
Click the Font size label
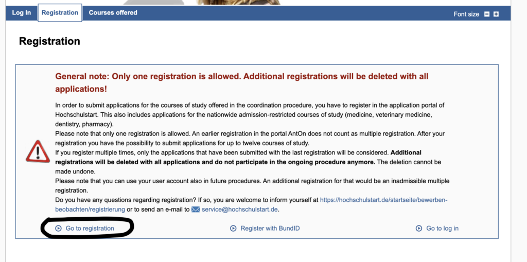pos(466,14)
